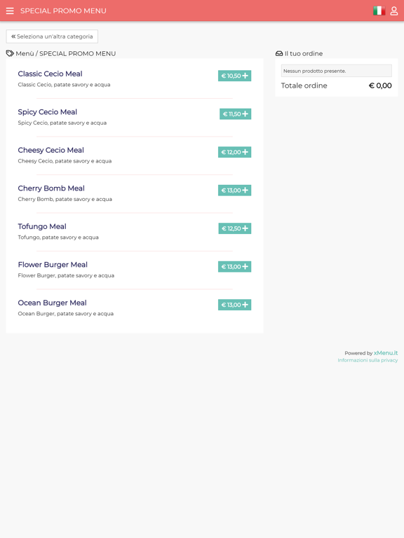Click the order tray icon beside Il tuo ordine
Image resolution: width=404 pixels, height=538 pixels.
coord(279,53)
